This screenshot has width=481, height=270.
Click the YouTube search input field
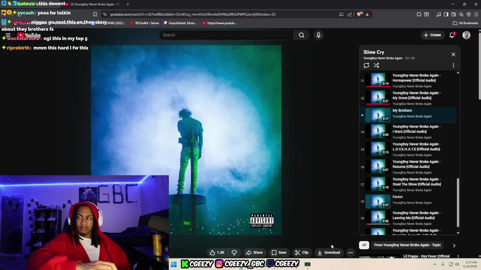coord(226,35)
